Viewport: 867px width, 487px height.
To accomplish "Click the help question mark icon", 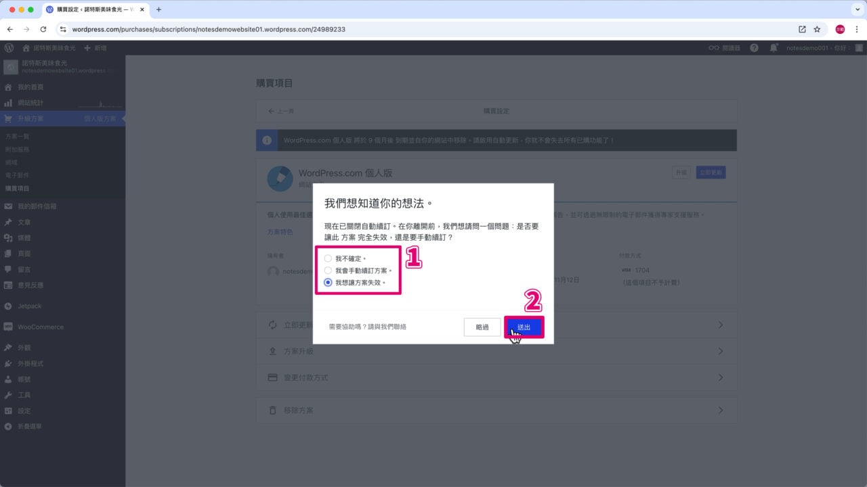I will pos(754,48).
